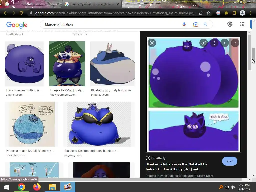Open Firefox from the taskbar
The height and width of the screenshot is (192, 256).
(x=37, y=187)
